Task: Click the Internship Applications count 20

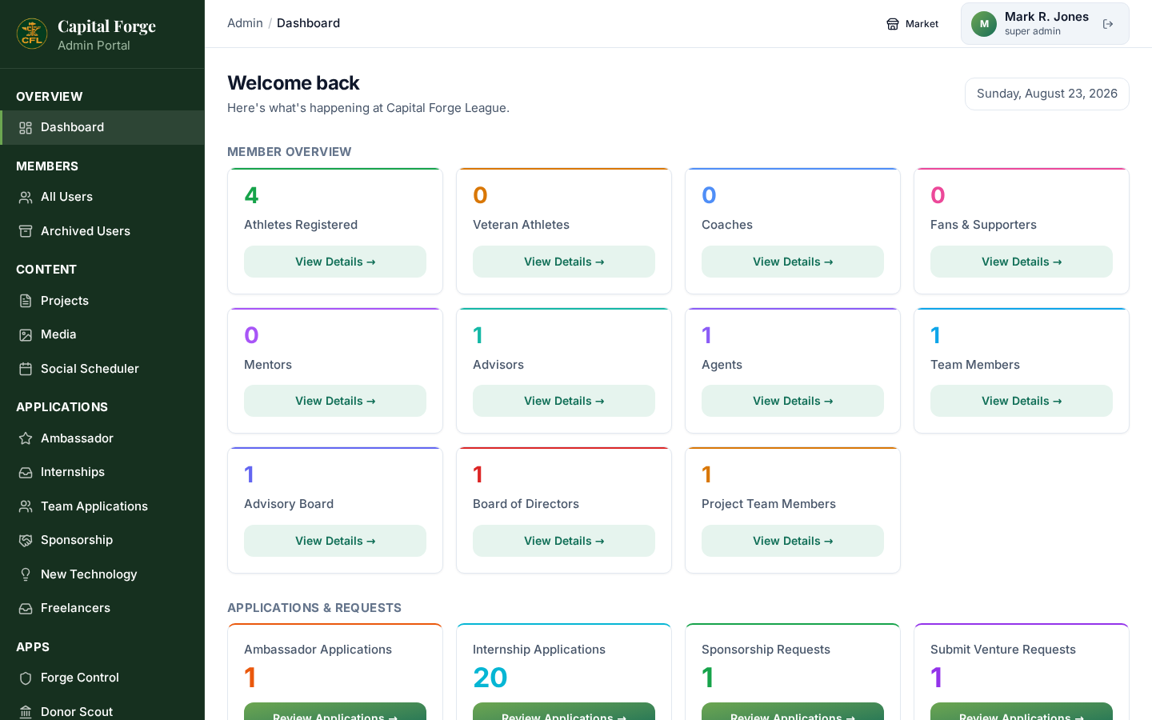Action: click(490, 678)
